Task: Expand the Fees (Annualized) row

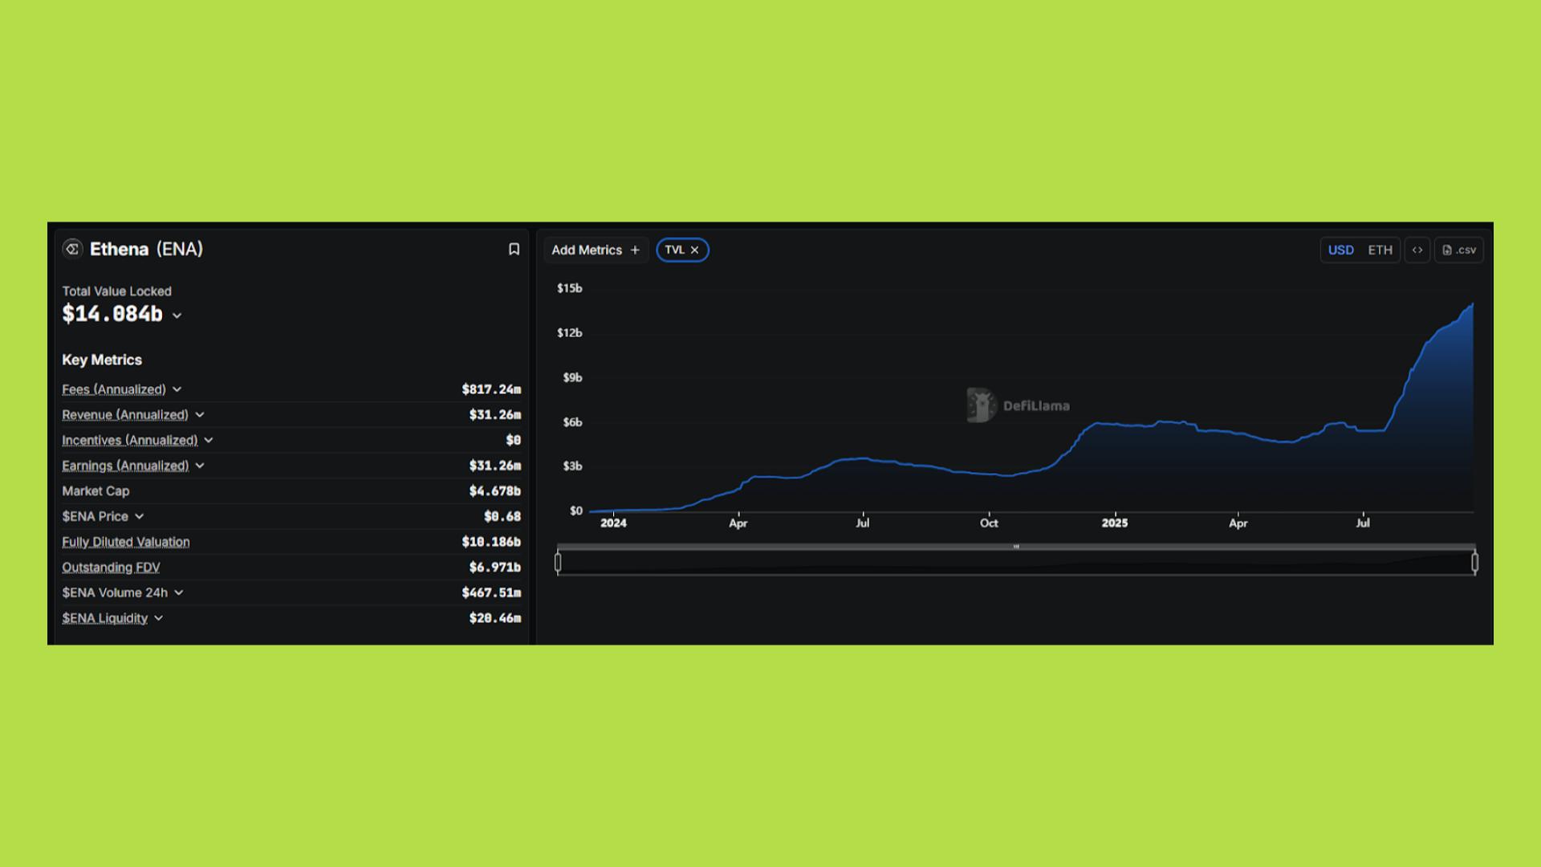Action: pos(177,389)
